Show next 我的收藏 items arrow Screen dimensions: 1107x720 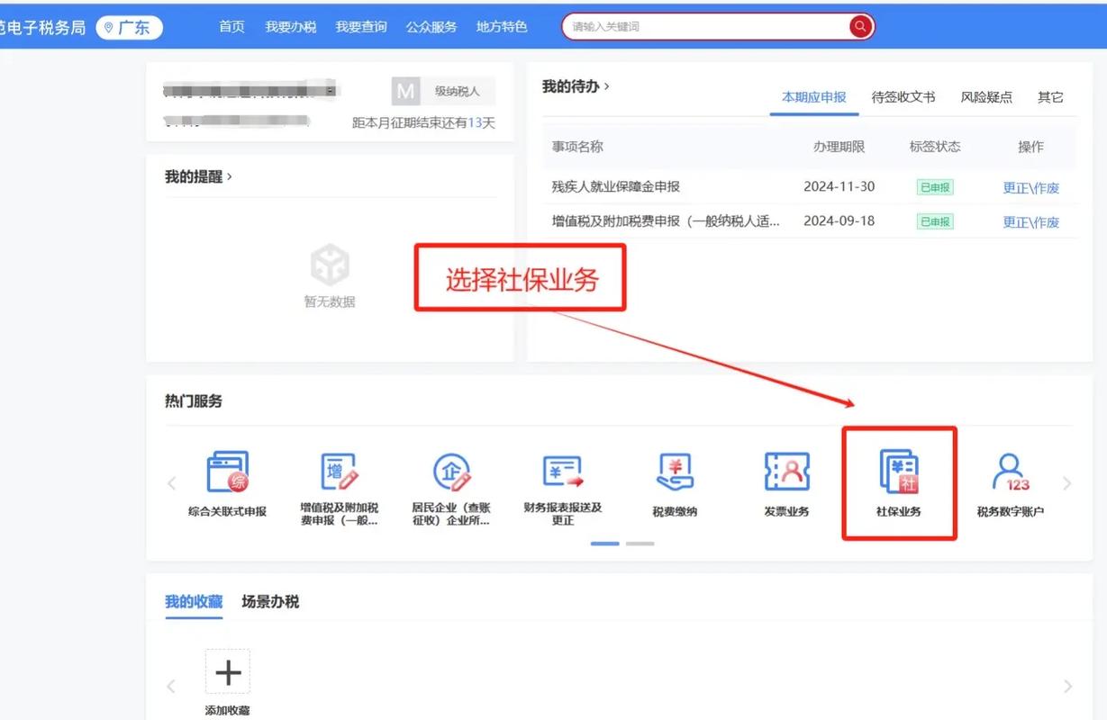point(1067,687)
